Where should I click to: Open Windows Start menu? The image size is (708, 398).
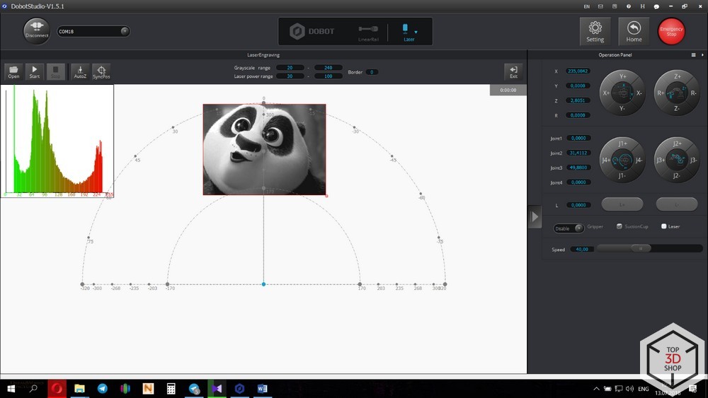pyautogui.click(x=11, y=389)
